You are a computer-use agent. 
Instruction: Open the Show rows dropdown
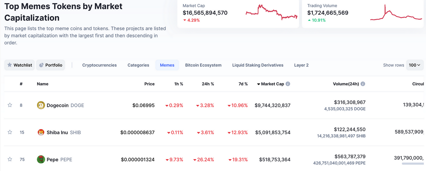[x=415, y=65]
